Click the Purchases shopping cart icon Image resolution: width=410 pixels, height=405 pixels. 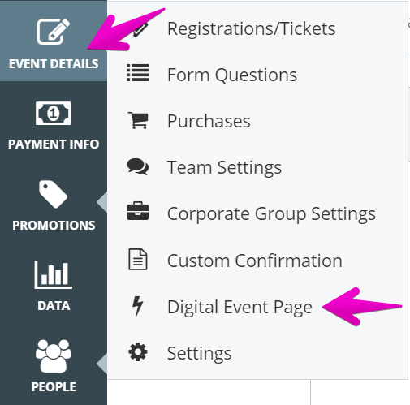coord(138,120)
